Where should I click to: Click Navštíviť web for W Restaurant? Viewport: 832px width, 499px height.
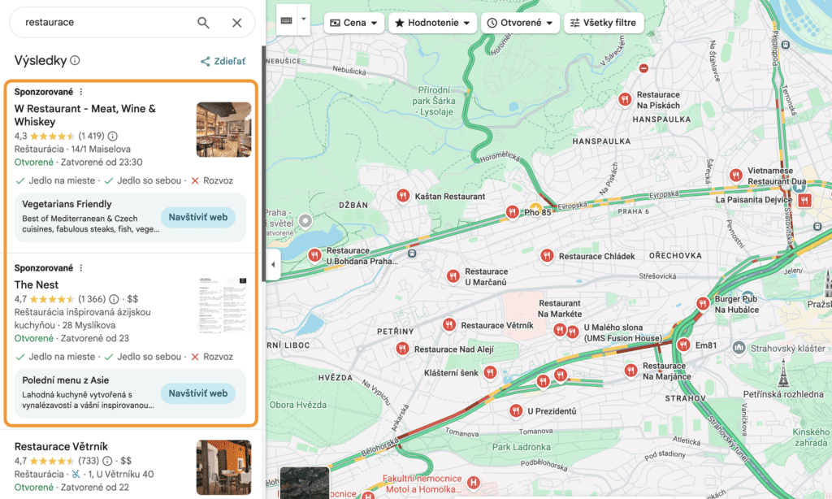point(197,217)
